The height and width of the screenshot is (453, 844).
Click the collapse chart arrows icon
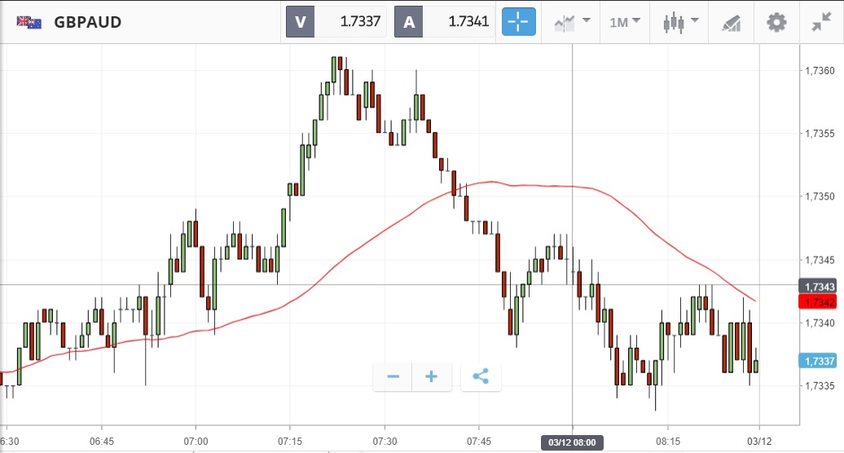822,22
